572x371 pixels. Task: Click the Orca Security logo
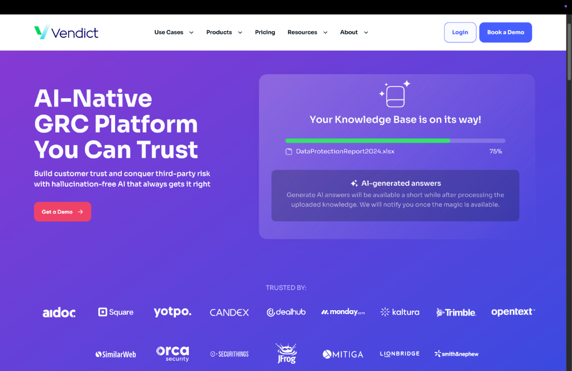(173, 353)
